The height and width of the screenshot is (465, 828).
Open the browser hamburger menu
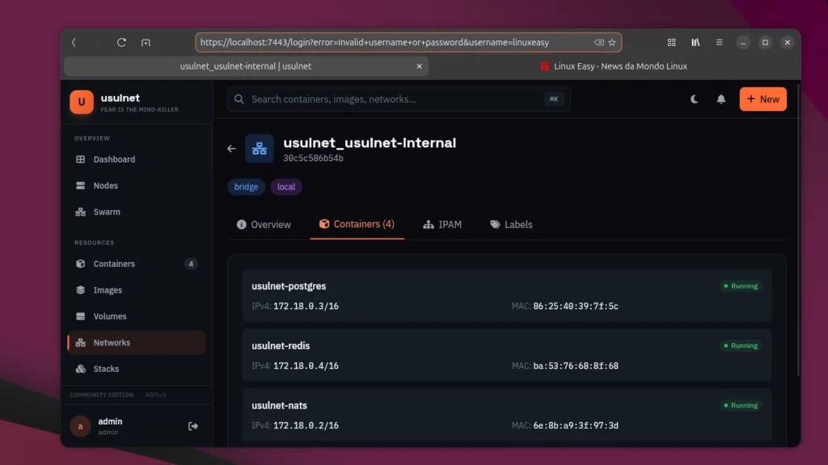coord(719,42)
